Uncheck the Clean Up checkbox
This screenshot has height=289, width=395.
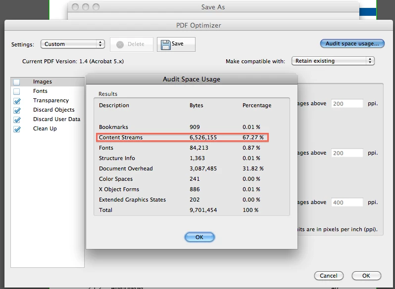pos(17,129)
